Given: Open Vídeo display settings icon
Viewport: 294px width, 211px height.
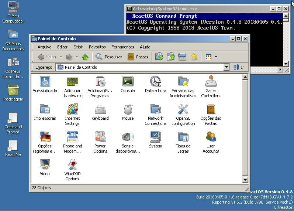Looking at the screenshot, I should click(x=45, y=164).
